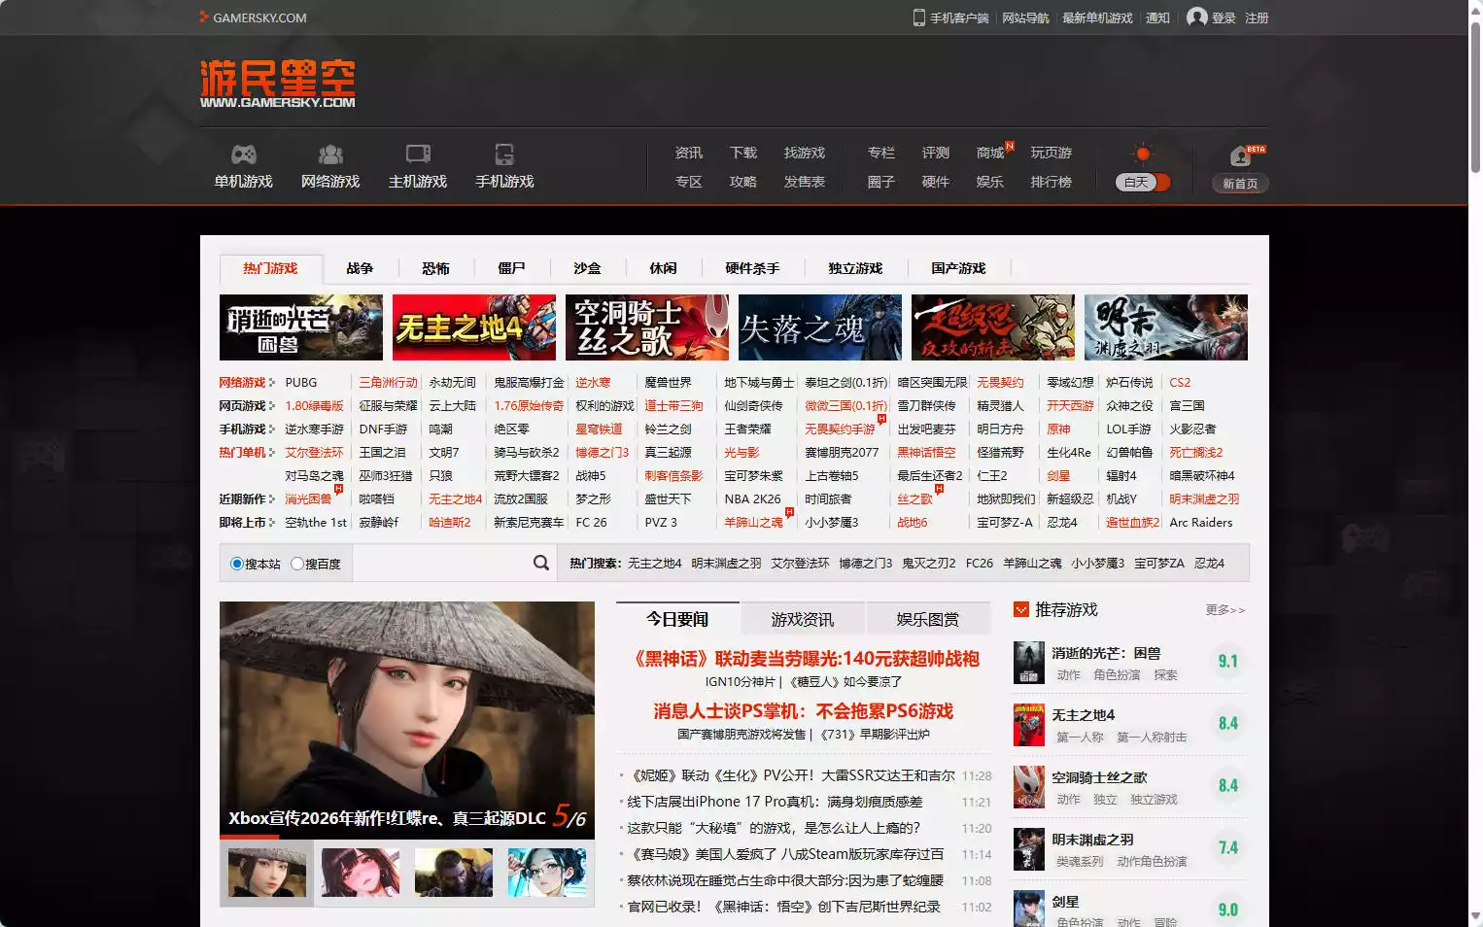Viewport: 1483px width, 927px height.
Task: Open the 黑神话 联动麦当劳 headline
Action: tap(804, 659)
